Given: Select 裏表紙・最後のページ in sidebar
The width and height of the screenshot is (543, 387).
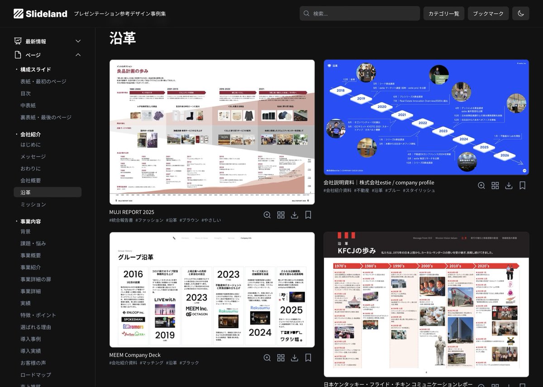Looking at the screenshot, I should [46, 118].
